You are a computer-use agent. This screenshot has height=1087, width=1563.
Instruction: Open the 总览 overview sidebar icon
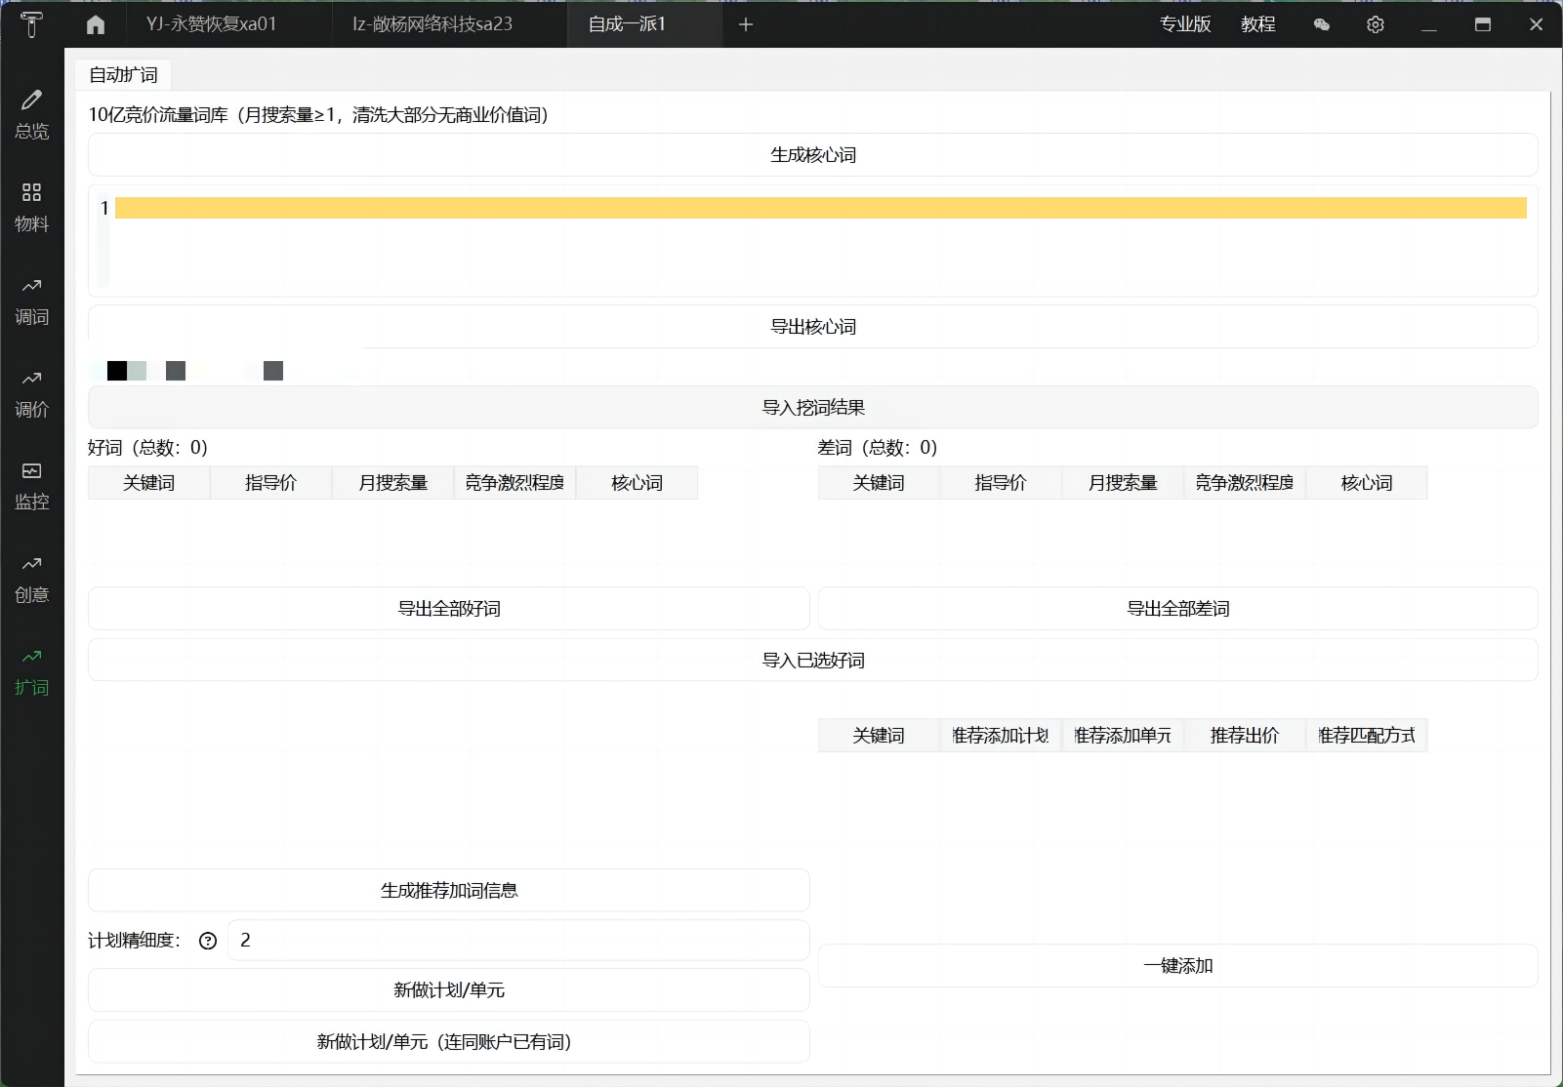31,115
